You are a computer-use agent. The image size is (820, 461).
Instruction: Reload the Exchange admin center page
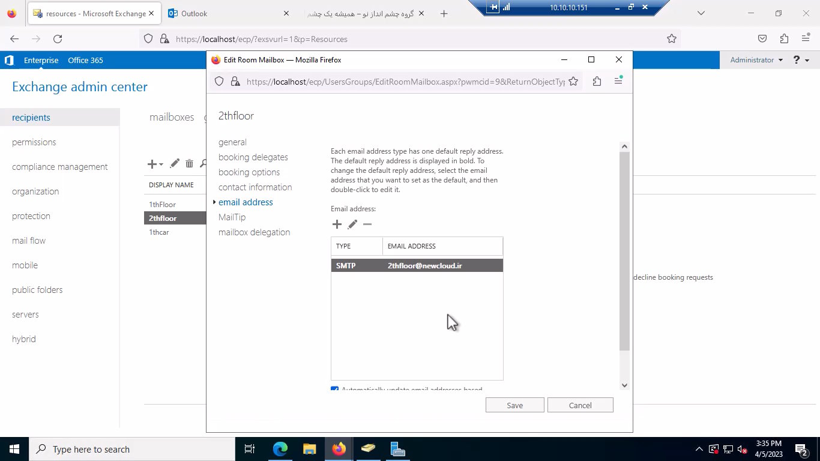[x=58, y=39]
